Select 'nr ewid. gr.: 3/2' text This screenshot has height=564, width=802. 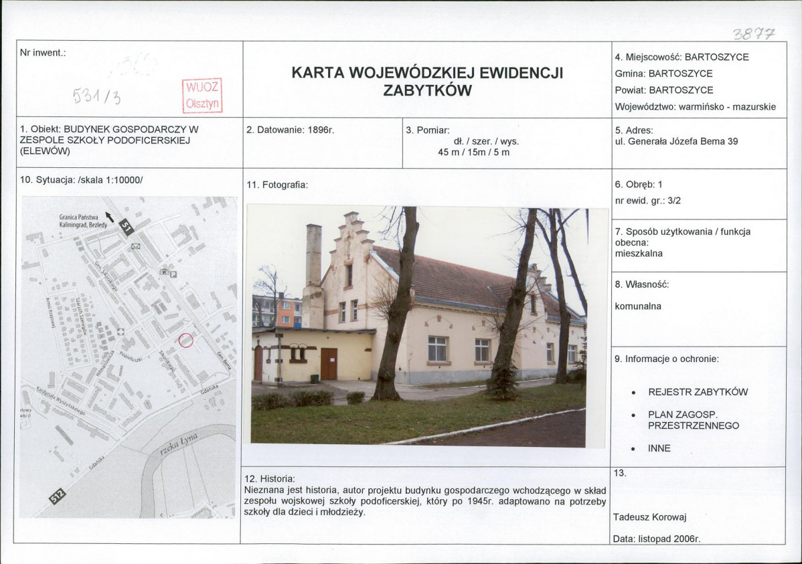648,201
